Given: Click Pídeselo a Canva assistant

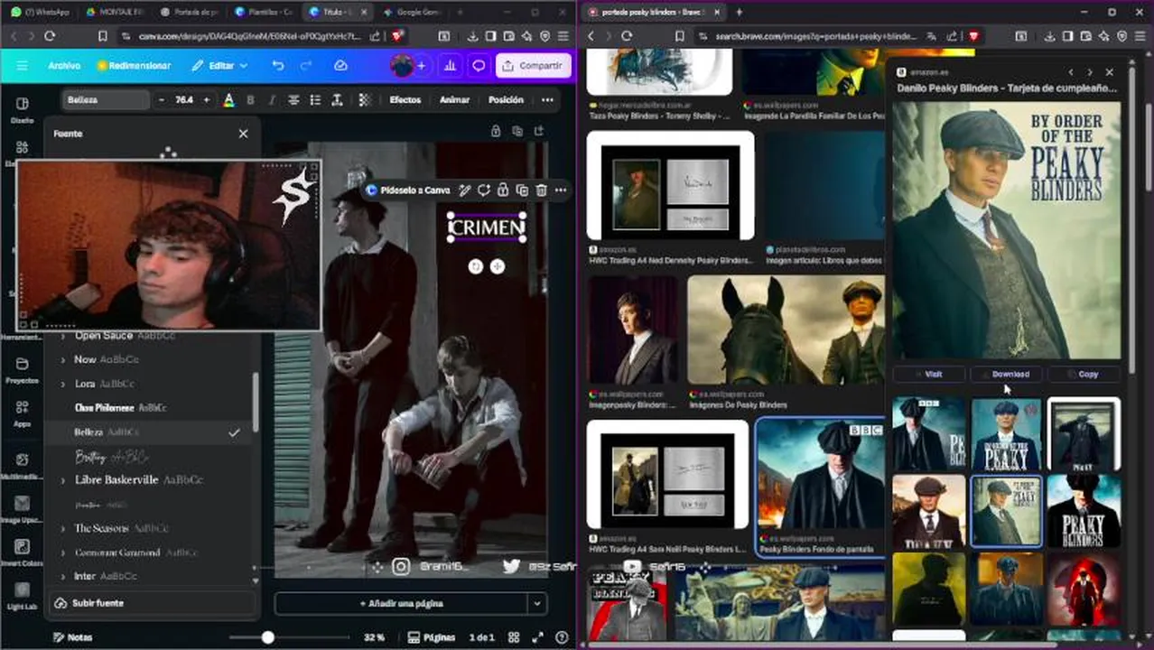Looking at the screenshot, I should pyautogui.click(x=408, y=190).
